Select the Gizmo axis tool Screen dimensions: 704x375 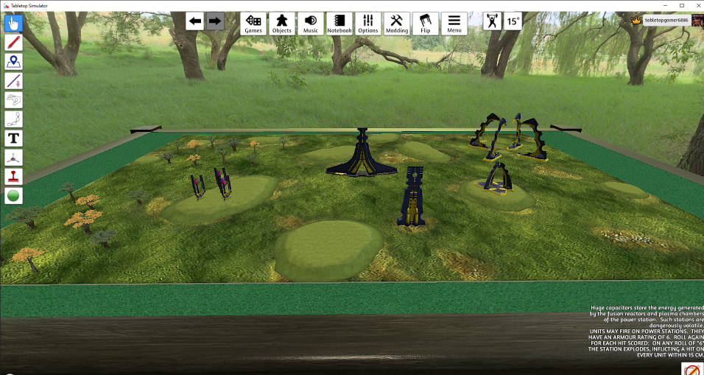pos(13,158)
